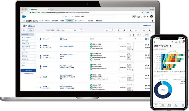Click the mail icon beside test@test169.com

91,48
